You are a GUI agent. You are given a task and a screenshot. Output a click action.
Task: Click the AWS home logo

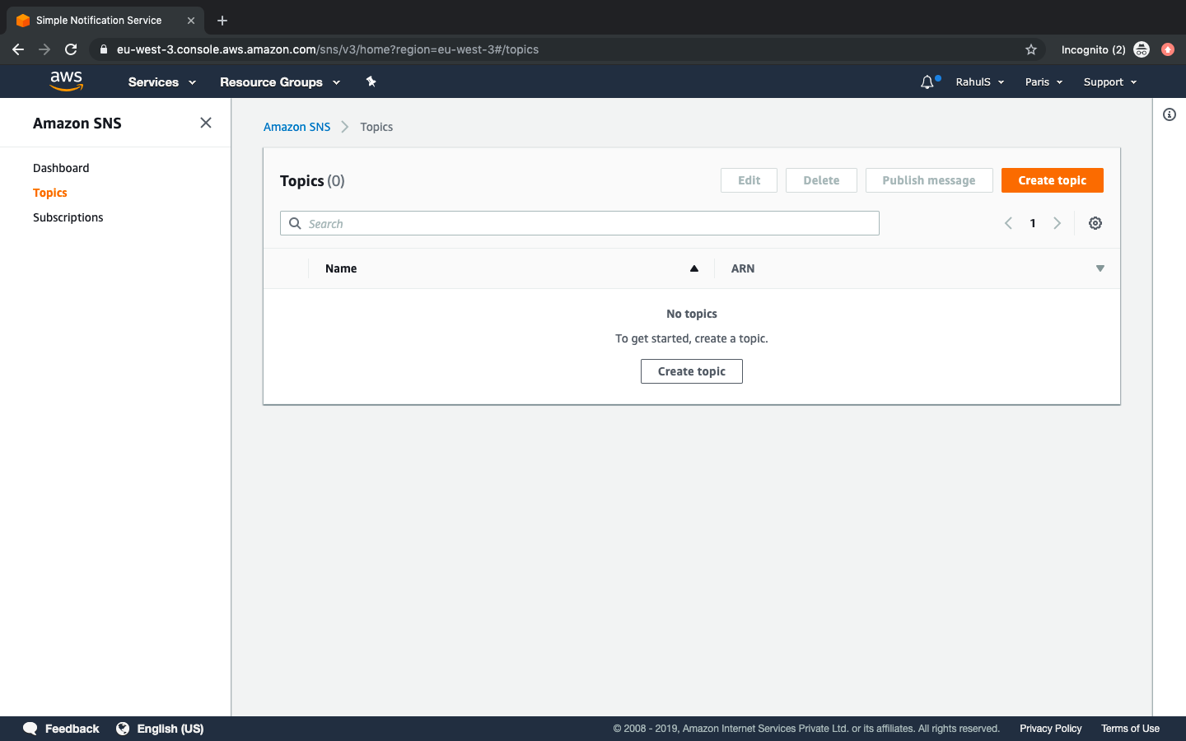tap(66, 81)
